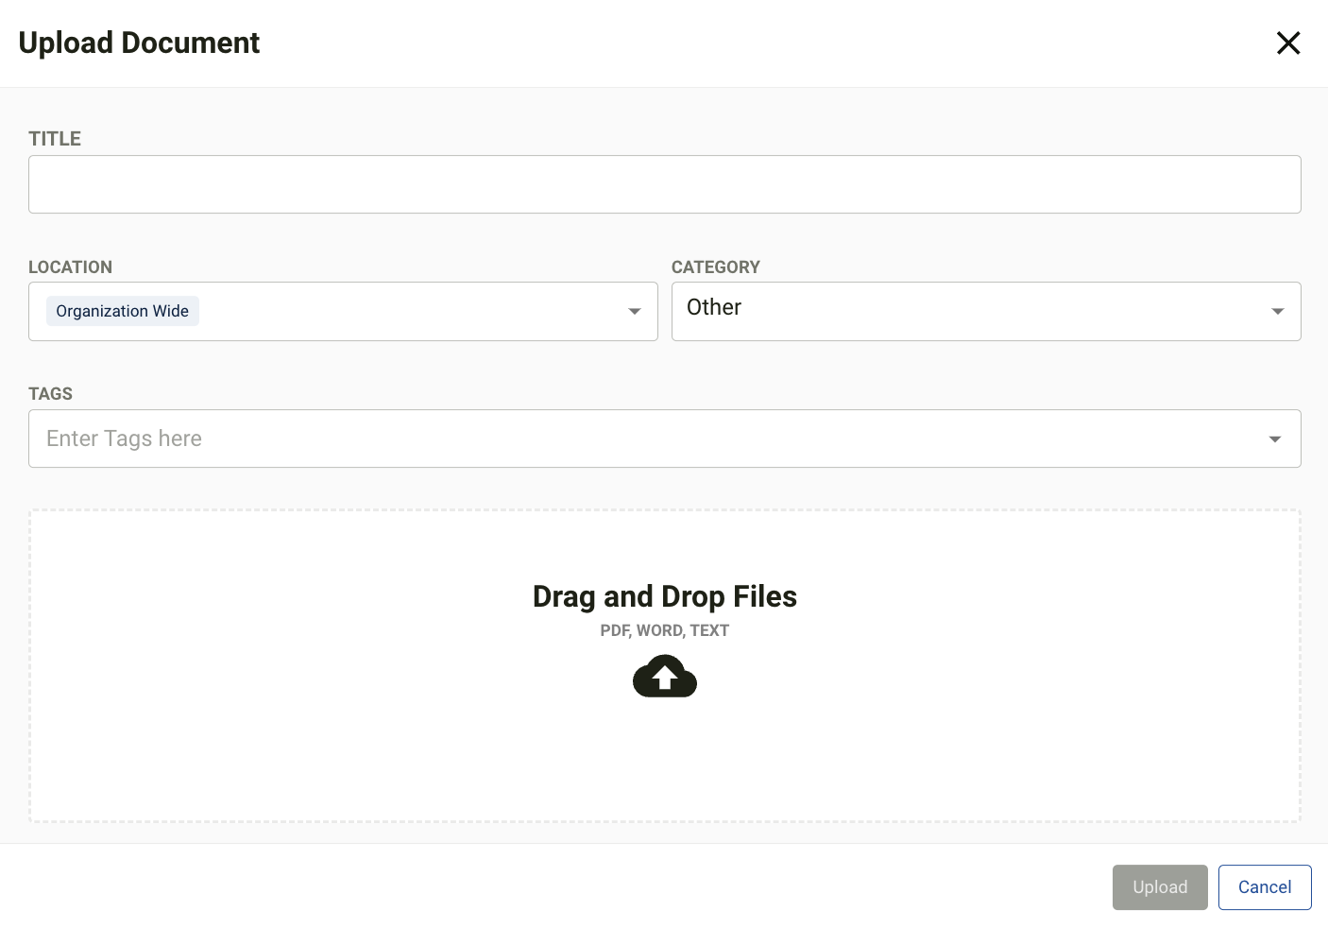Click the LOCATION field label
Image resolution: width=1328 pixels, height=928 pixels.
[71, 267]
